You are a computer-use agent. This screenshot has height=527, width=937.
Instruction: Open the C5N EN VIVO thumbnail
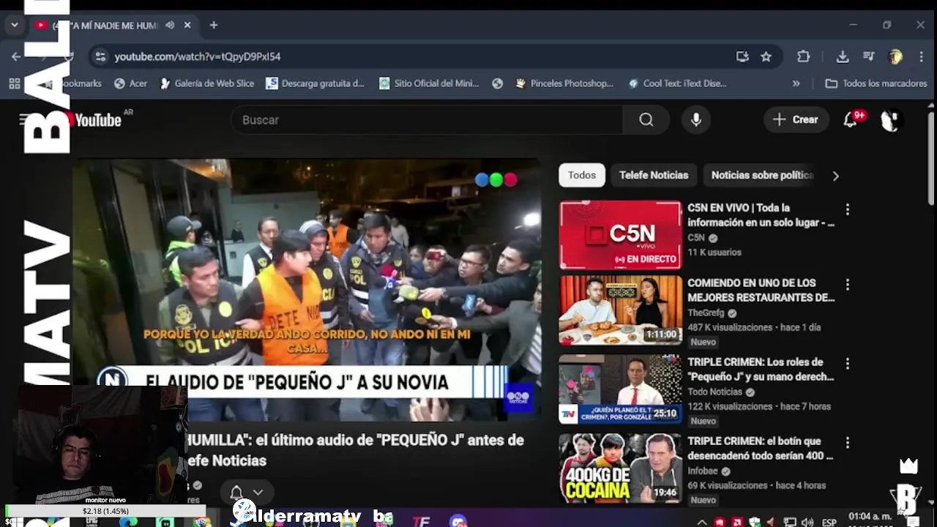(x=621, y=235)
